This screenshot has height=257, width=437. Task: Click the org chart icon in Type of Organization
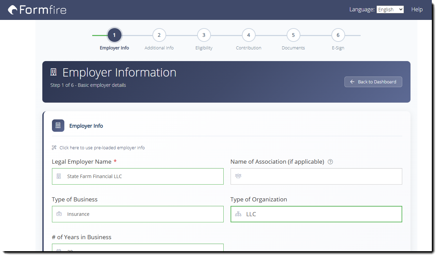coord(238,214)
